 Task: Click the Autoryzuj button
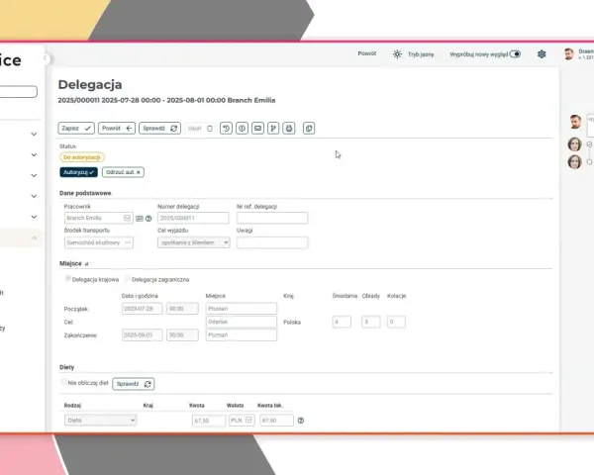pos(78,172)
